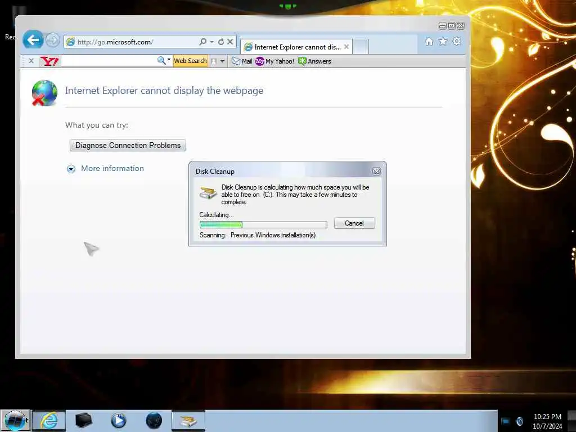Open My Yahoo! toolbar shortcut
The height and width of the screenshot is (432, 576).
click(x=274, y=61)
